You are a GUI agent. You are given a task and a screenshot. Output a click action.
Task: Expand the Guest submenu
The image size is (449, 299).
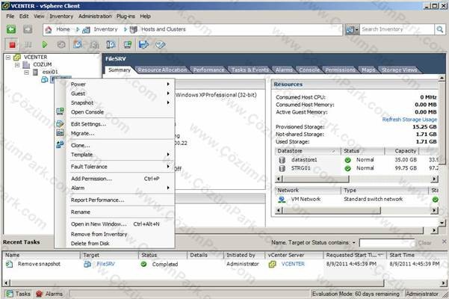pos(168,93)
